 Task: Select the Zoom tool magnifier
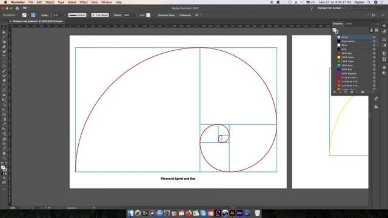click(4, 158)
